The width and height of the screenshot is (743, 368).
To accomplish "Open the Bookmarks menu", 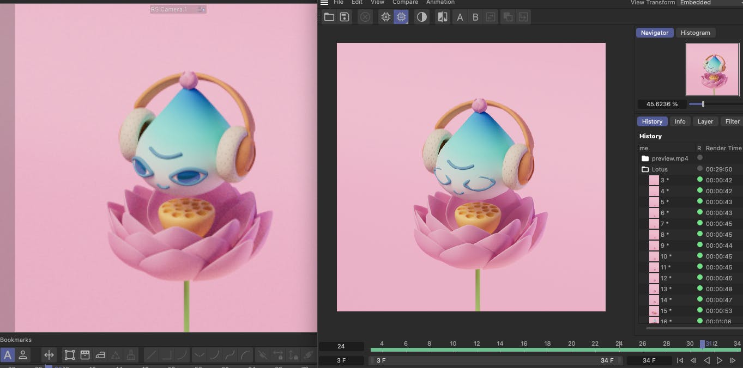I will pos(16,340).
